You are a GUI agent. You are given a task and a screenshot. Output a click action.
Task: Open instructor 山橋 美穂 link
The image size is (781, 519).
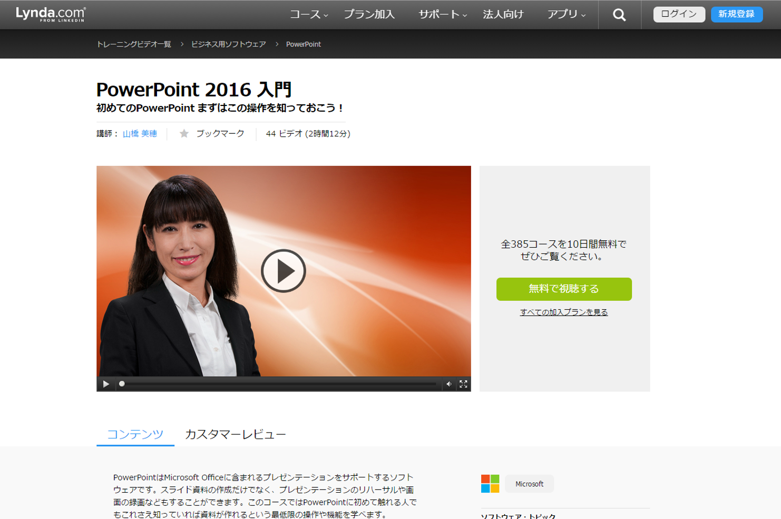(140, 134)
